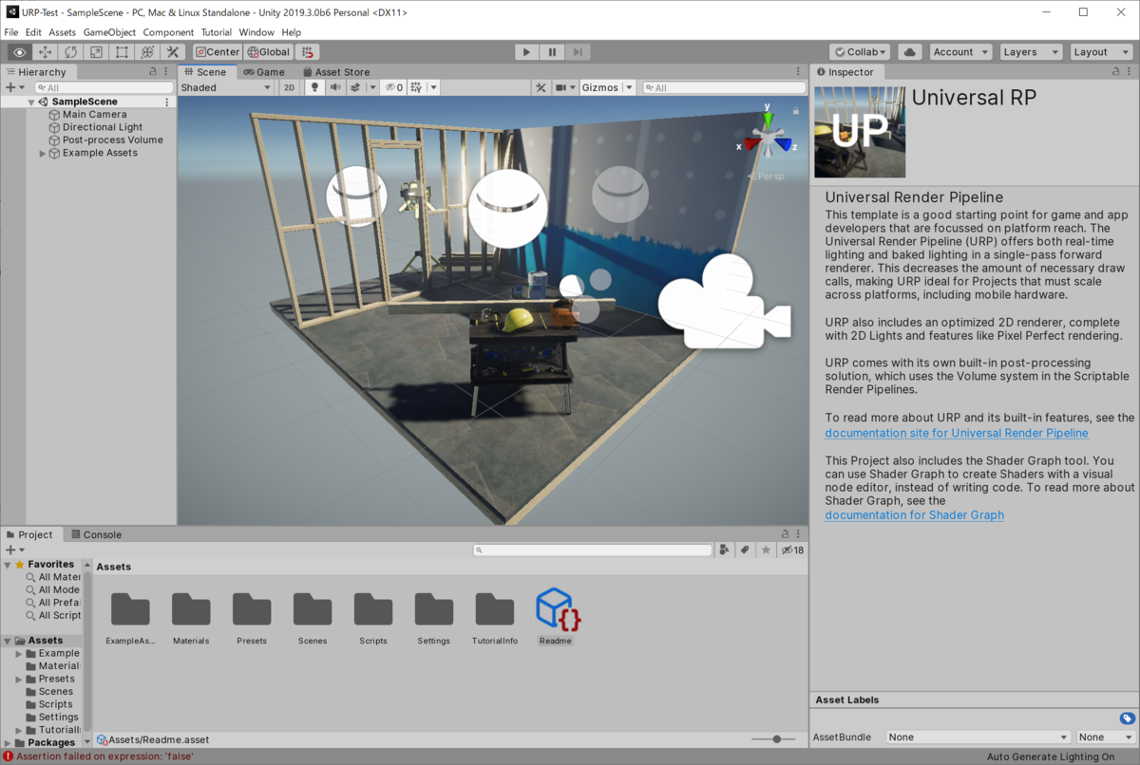Open AssetBundle None dropdown
Image resolution: width=1140 pixels, height=765 pixels.
[x=978, y=737]
